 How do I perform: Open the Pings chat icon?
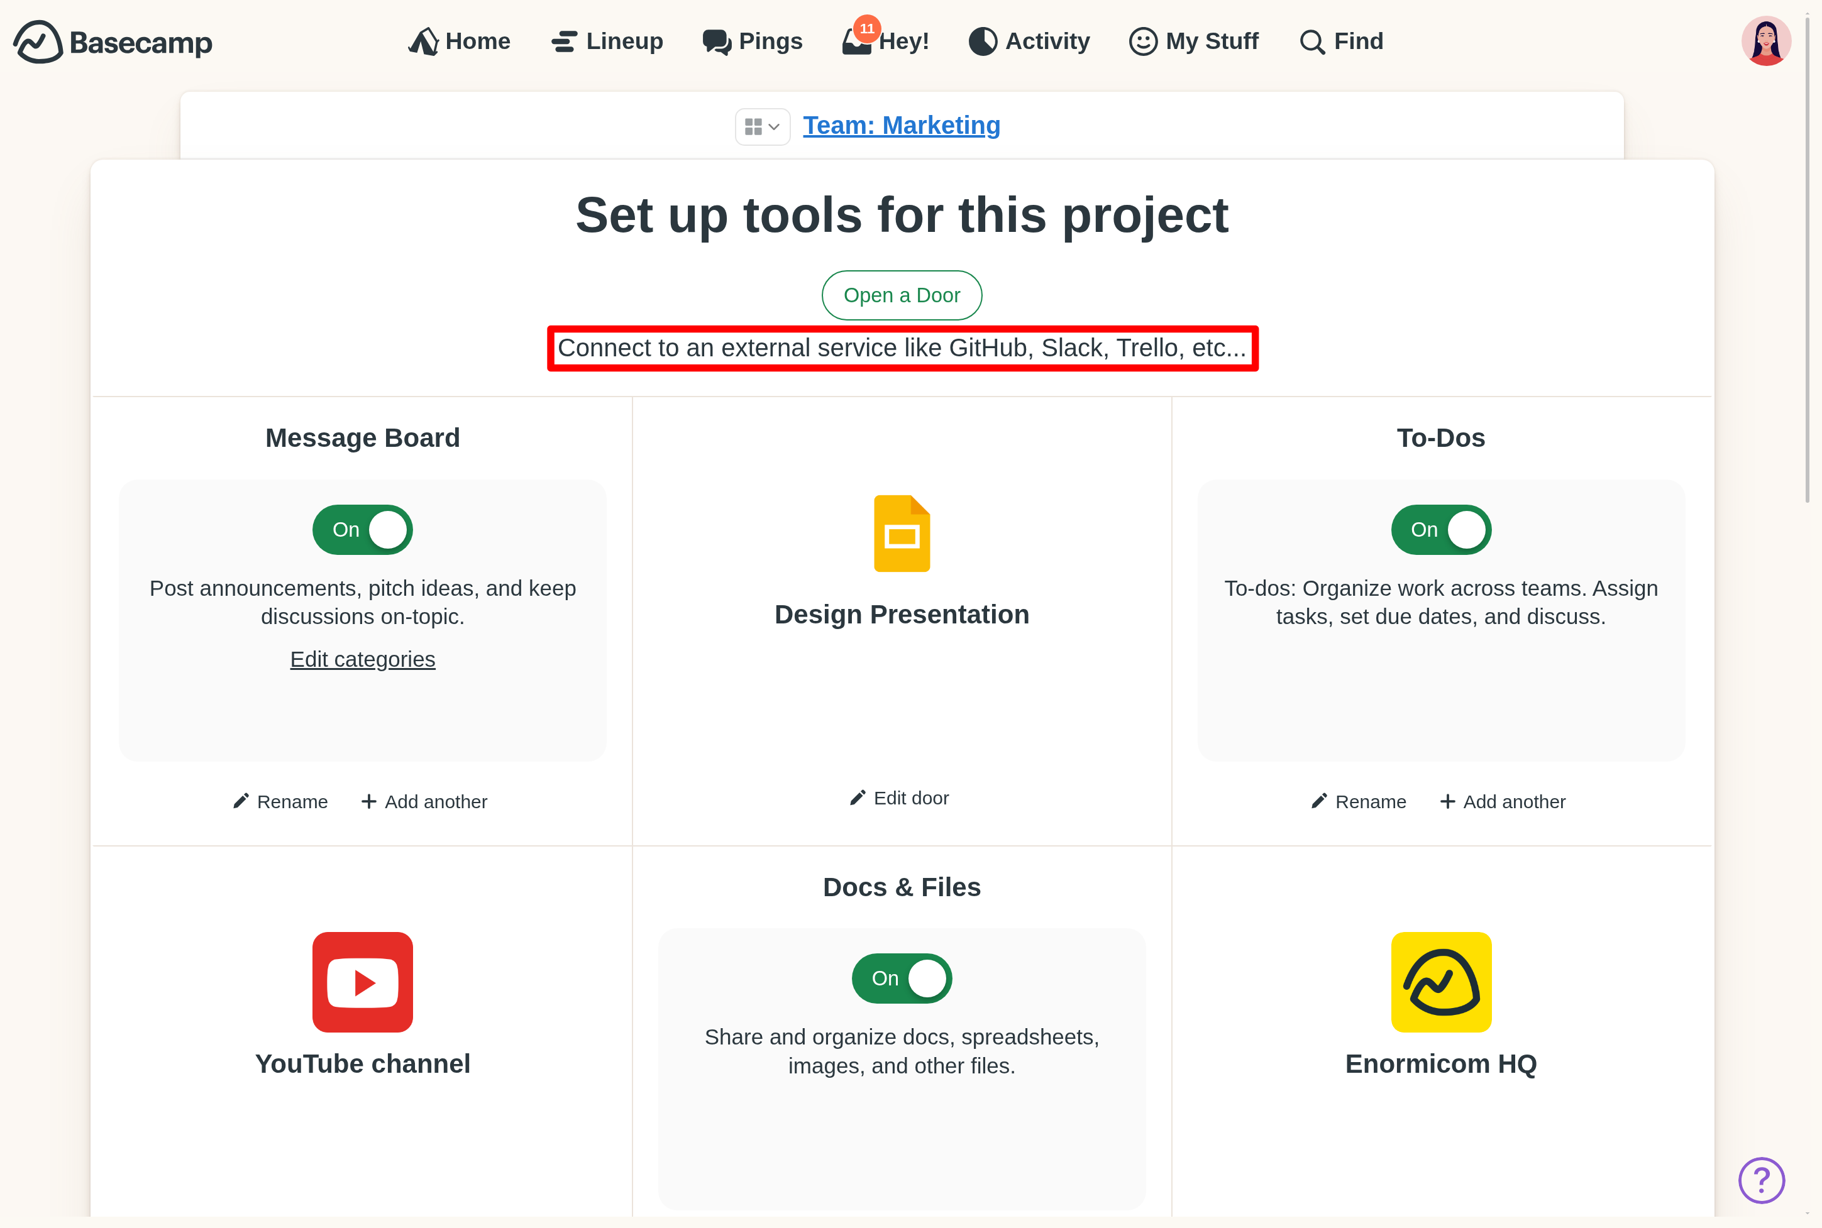pyautogui.click(x=715, y=41)
